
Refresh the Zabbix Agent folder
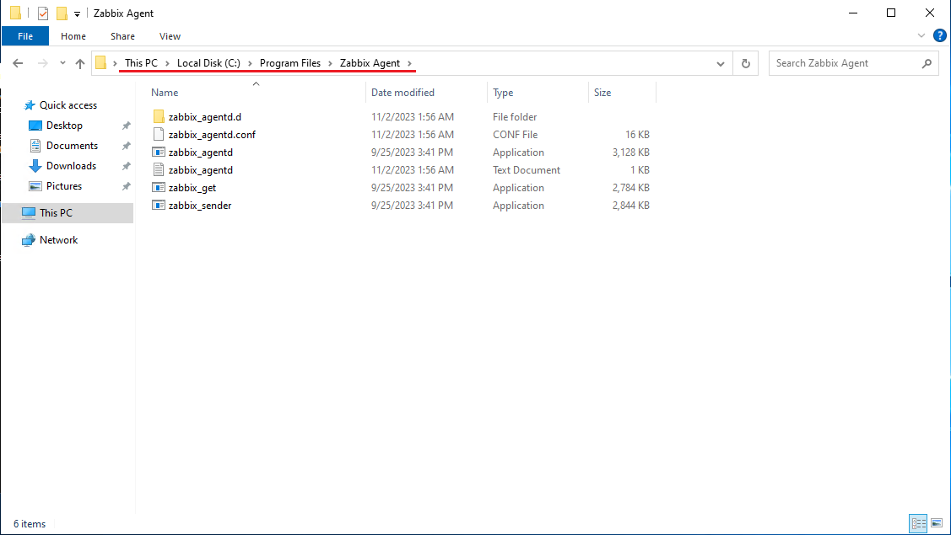[x=745, y=64]
